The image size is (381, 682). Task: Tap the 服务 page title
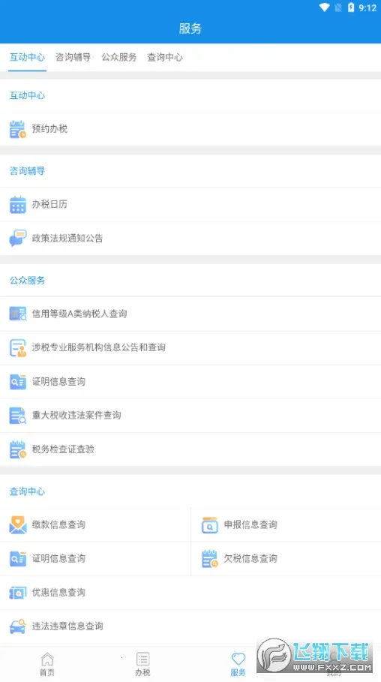(x=190, y=29)
